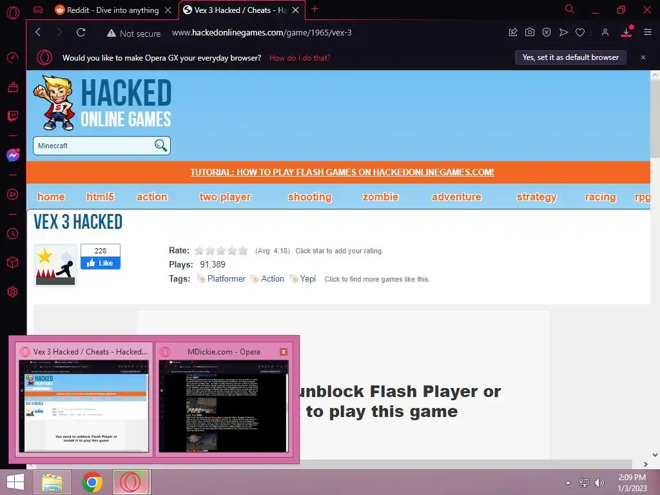Viewport: 660px width, 495px height.
Task: Open ad blocker shield icon
Action: click(x=547, y=32)
